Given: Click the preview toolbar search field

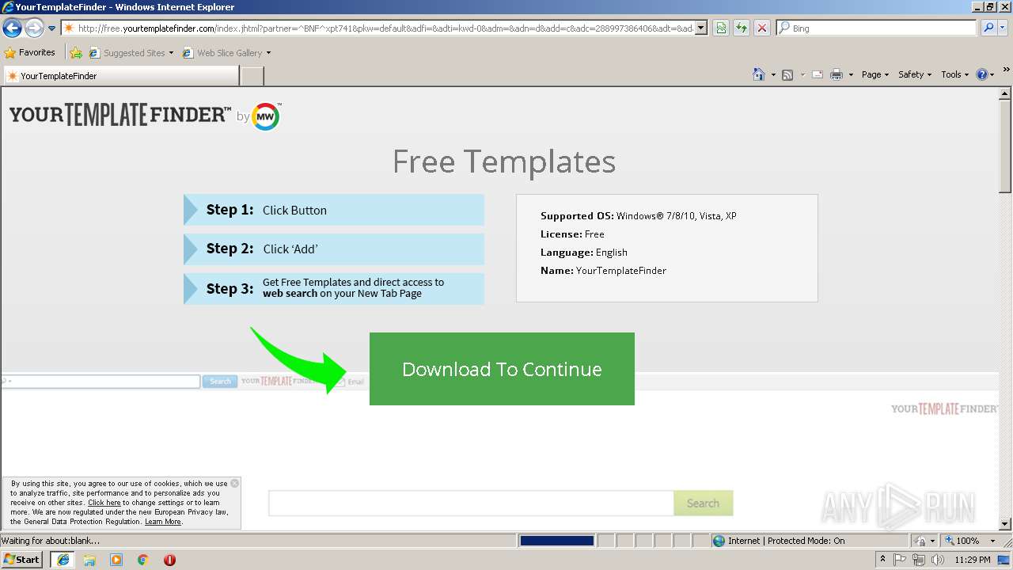Looking at the screenshot, I should [101, 382].
